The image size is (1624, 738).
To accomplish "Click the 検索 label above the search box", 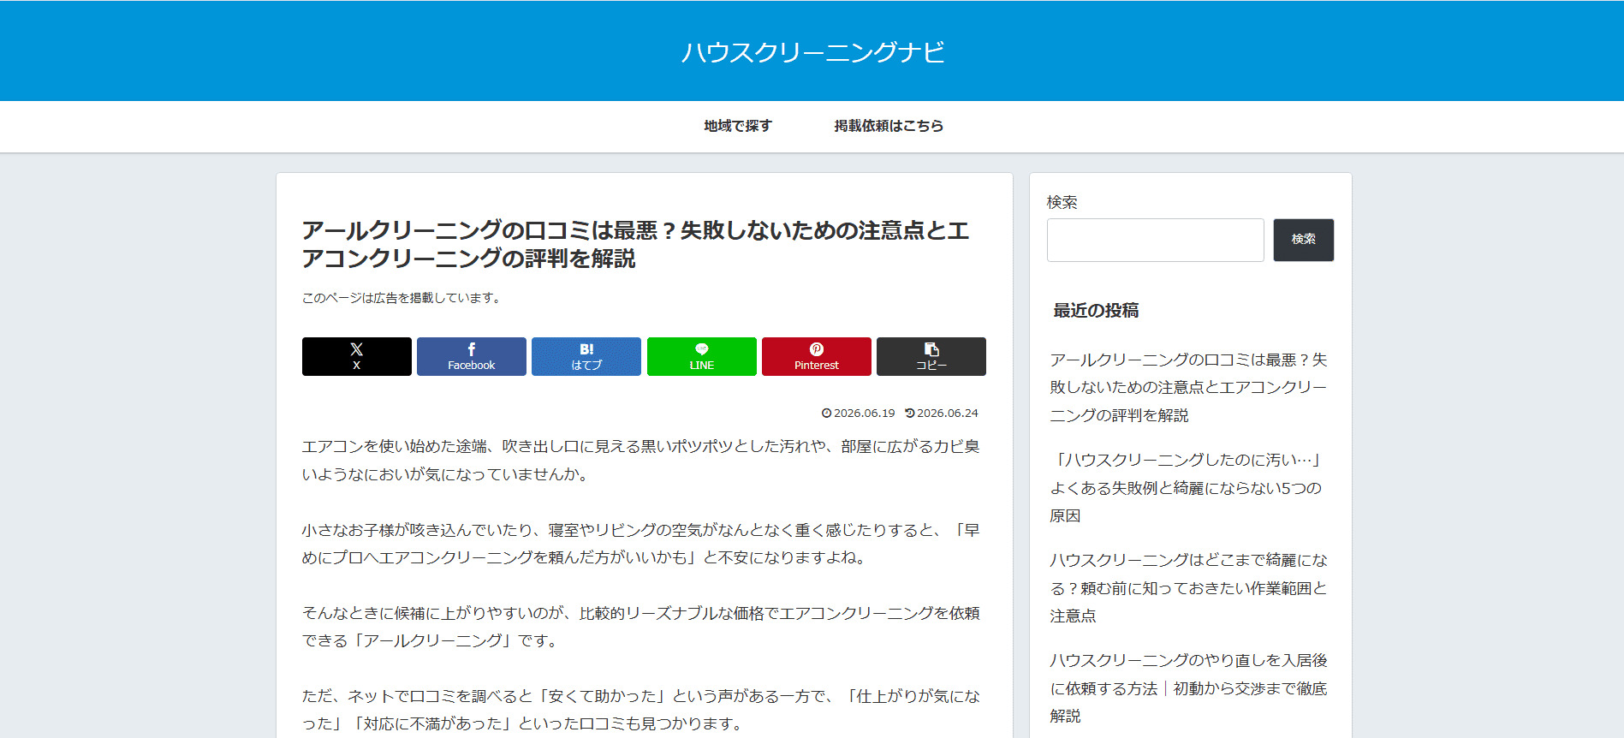I will (1062, 202).
